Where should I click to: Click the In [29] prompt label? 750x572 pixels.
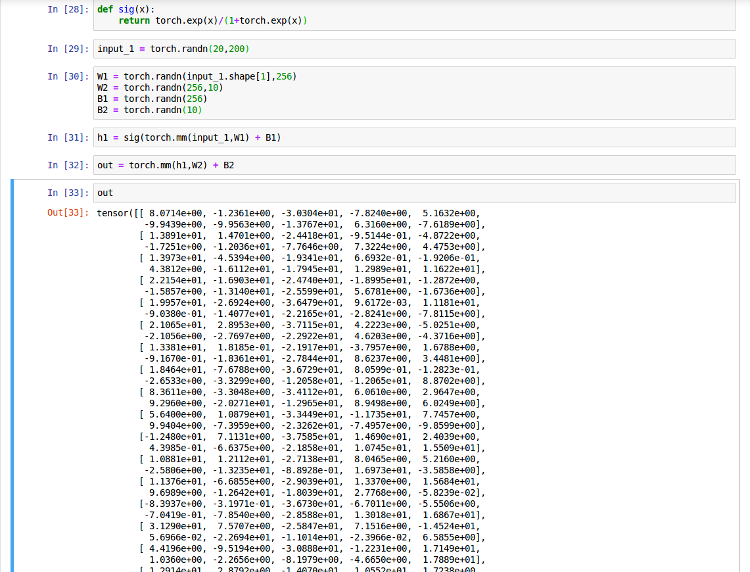tap(68, 49)
